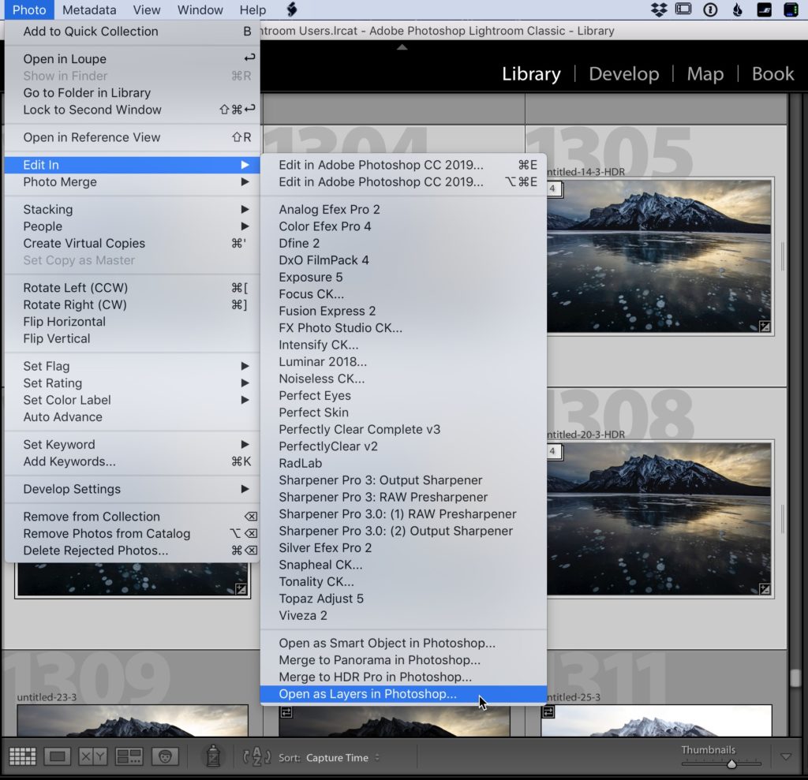
Task: Click the Dropbox menu bar icon
Action: click(659, 9)
